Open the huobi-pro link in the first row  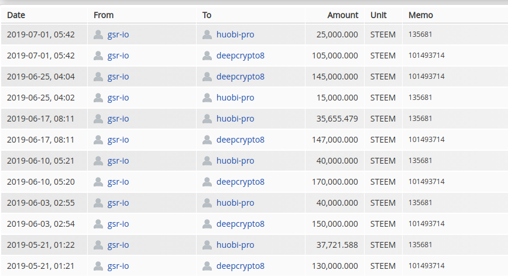(235, 34)
